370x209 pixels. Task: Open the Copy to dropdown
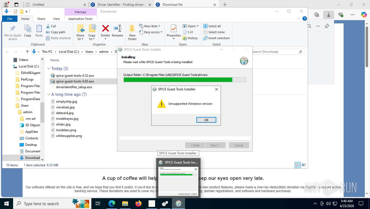[92, 32]
